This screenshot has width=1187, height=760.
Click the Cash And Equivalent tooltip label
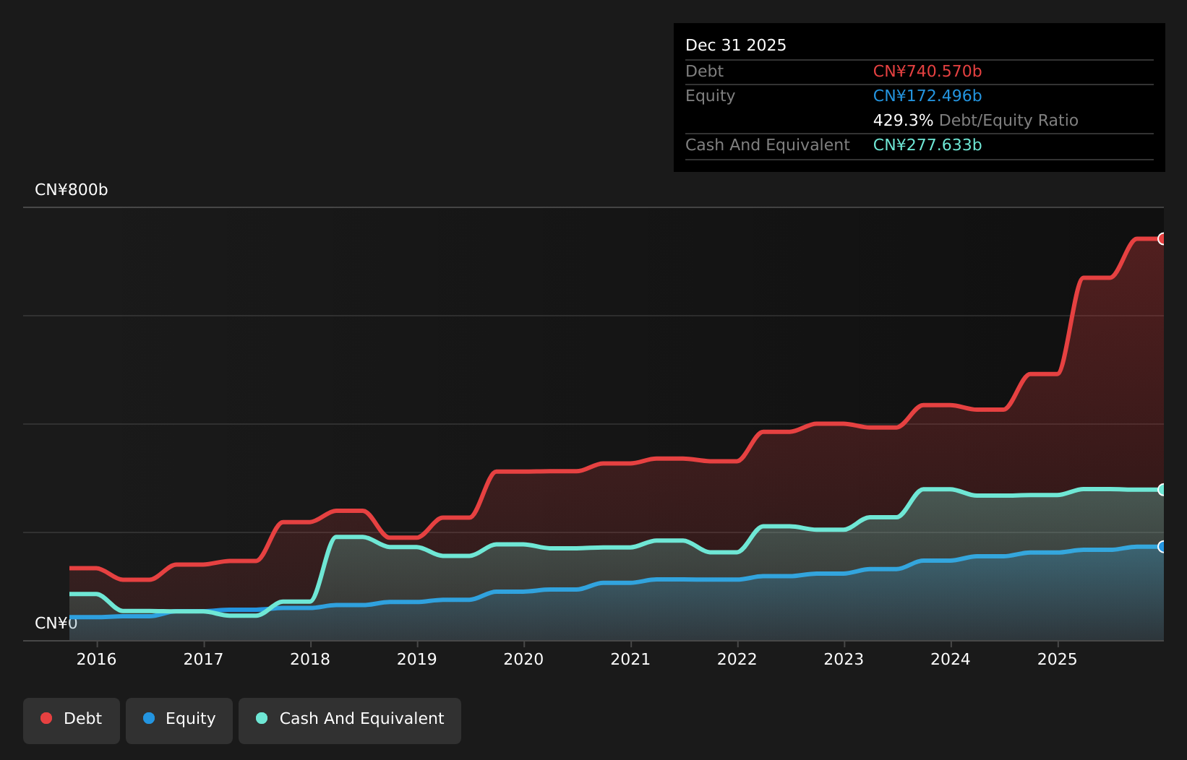tap(768, 145)
